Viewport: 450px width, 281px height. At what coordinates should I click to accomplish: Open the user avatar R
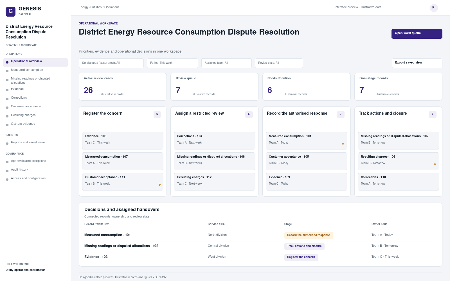[x=434, y=8]
